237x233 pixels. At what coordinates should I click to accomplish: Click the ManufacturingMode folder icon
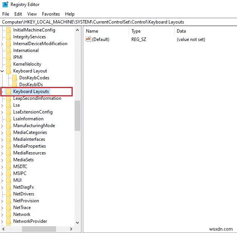[8, 126]
